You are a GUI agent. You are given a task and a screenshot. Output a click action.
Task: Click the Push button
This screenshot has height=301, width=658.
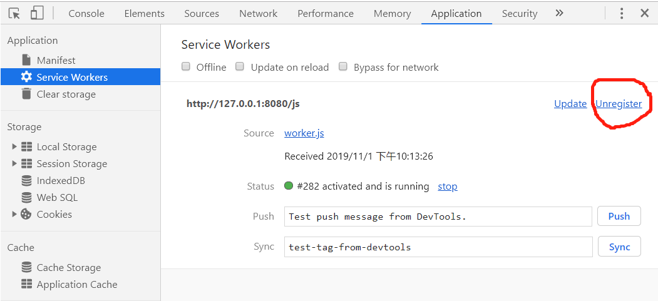click(619, 216)
